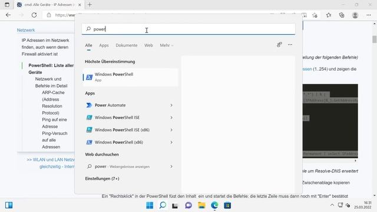Viewport: 377px width, 212px height.
Task: Open File Explorer from the taskbar
Action: tap(201, 206)
